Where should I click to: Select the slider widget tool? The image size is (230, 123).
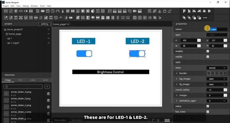pos(38,11)
